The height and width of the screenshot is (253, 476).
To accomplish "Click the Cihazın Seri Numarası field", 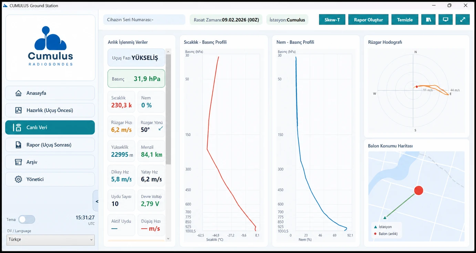I will tap(144, 20).
